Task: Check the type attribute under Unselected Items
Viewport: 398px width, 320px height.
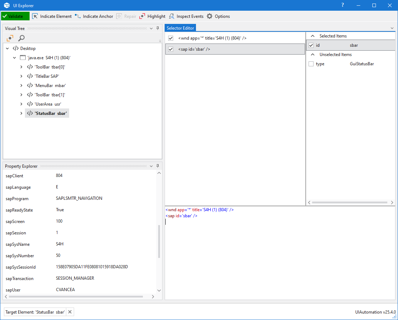Action: pos(311,64)
